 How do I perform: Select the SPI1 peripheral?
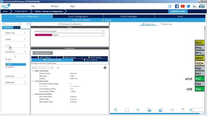(x=16, y=64)
